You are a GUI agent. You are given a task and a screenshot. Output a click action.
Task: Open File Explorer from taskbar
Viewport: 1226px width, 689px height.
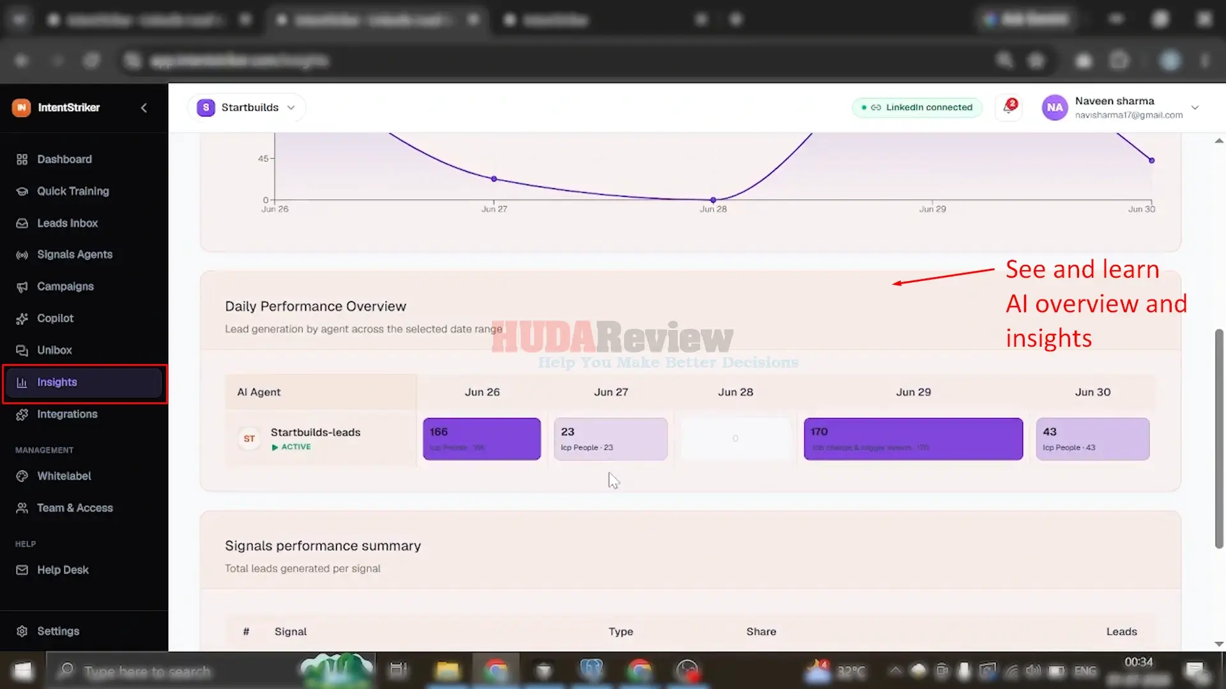pyautogui.click(x=447, y=670)
